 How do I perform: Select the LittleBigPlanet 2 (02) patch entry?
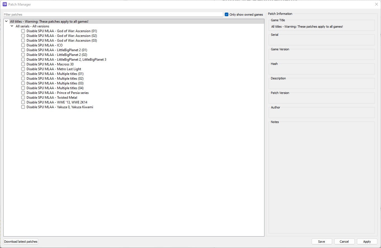point(57,55)
